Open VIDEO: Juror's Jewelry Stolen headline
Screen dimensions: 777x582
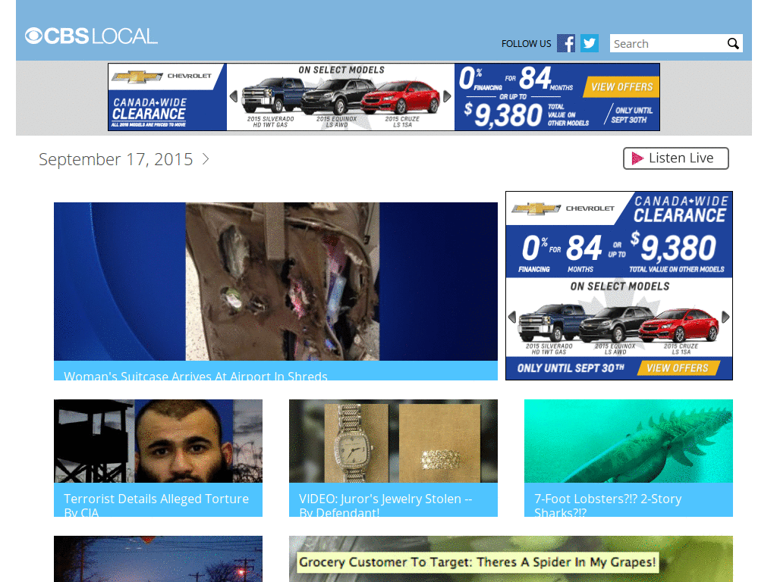(x=385, y=505)
